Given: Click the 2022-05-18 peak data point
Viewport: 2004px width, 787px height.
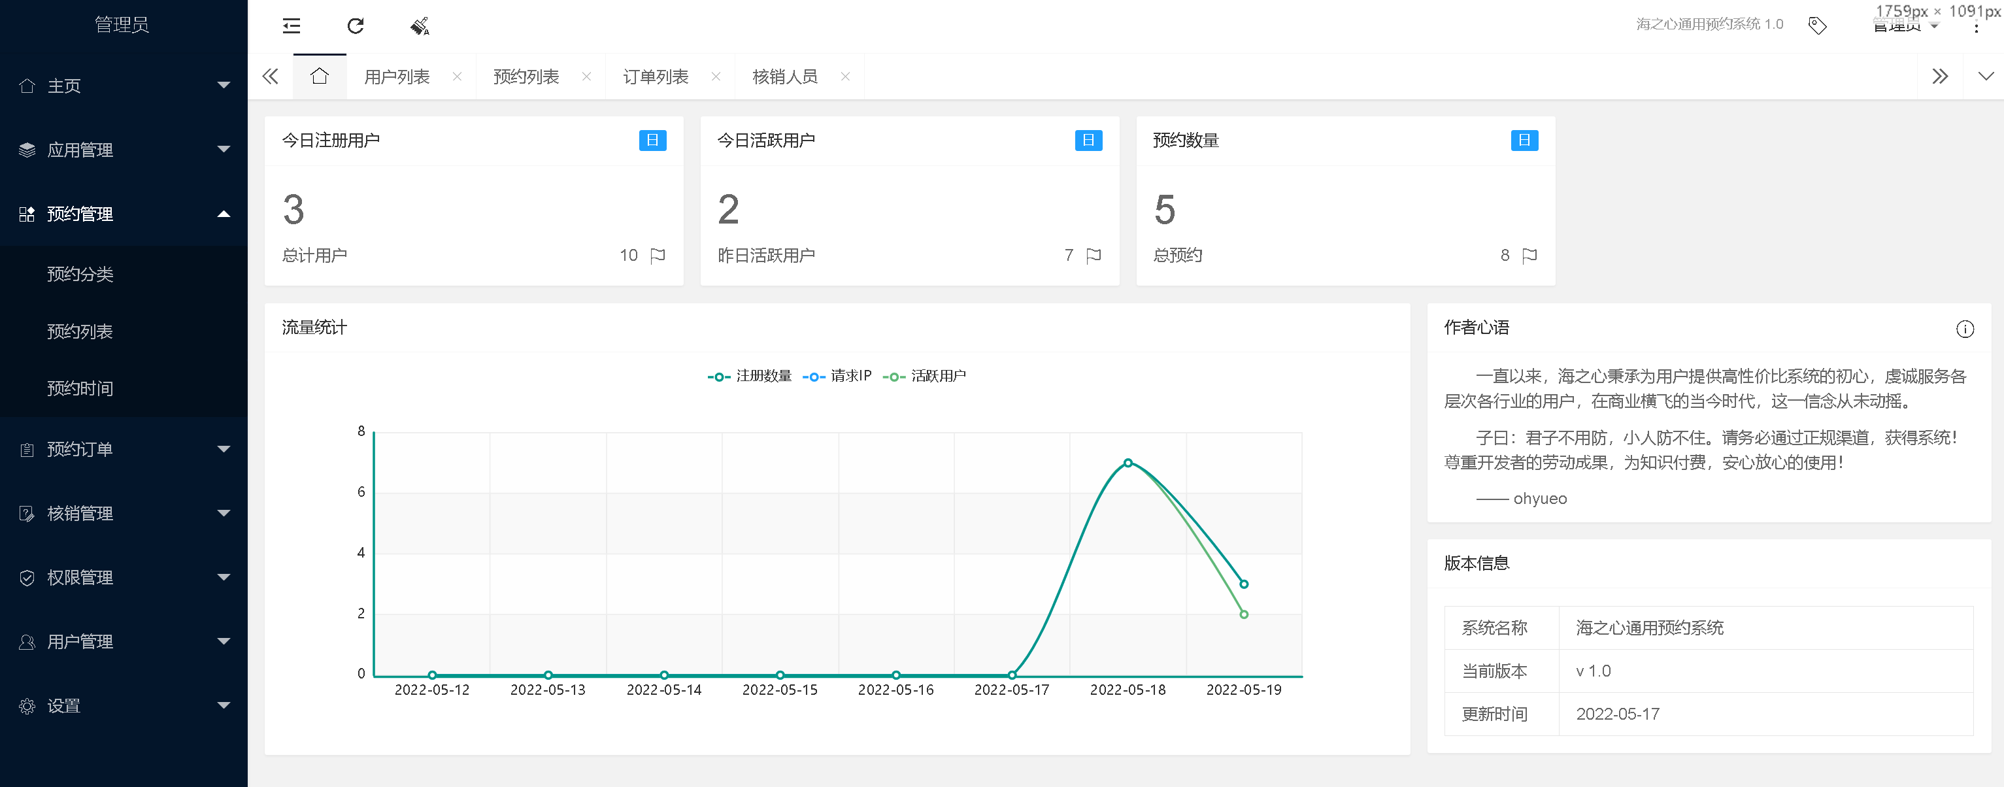Looking at the screenshot, I should (x=1127, y=463).
